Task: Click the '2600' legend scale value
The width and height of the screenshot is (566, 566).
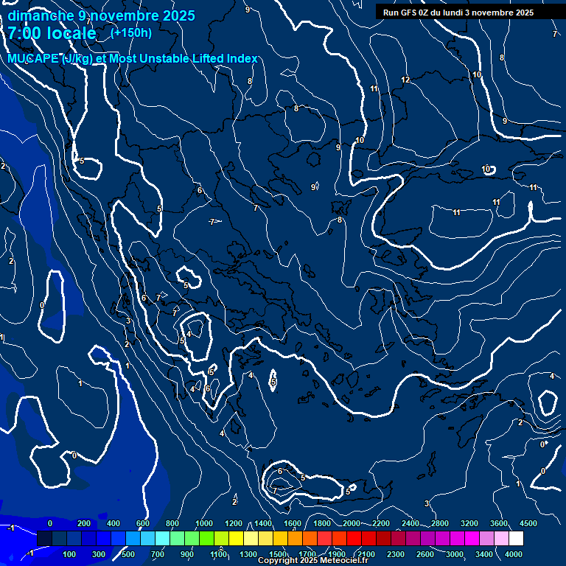Action: pos(424,554)
